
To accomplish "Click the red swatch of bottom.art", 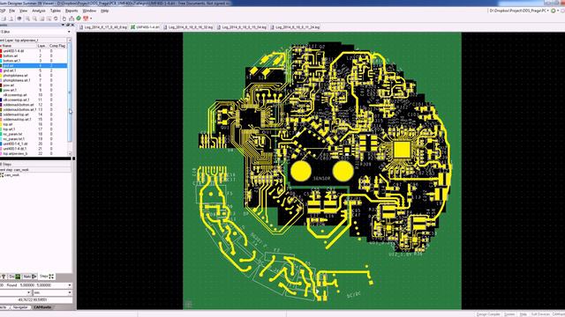I will pyautogui.click(x=1, y=55).
